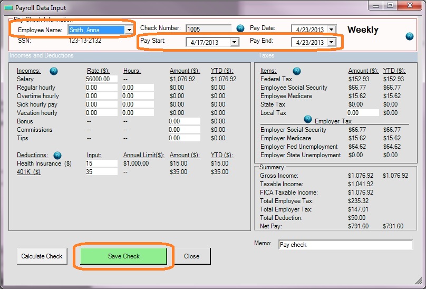Click the Memo text field
The height and width of the screenshot is (289, 426).
point(345,245)
